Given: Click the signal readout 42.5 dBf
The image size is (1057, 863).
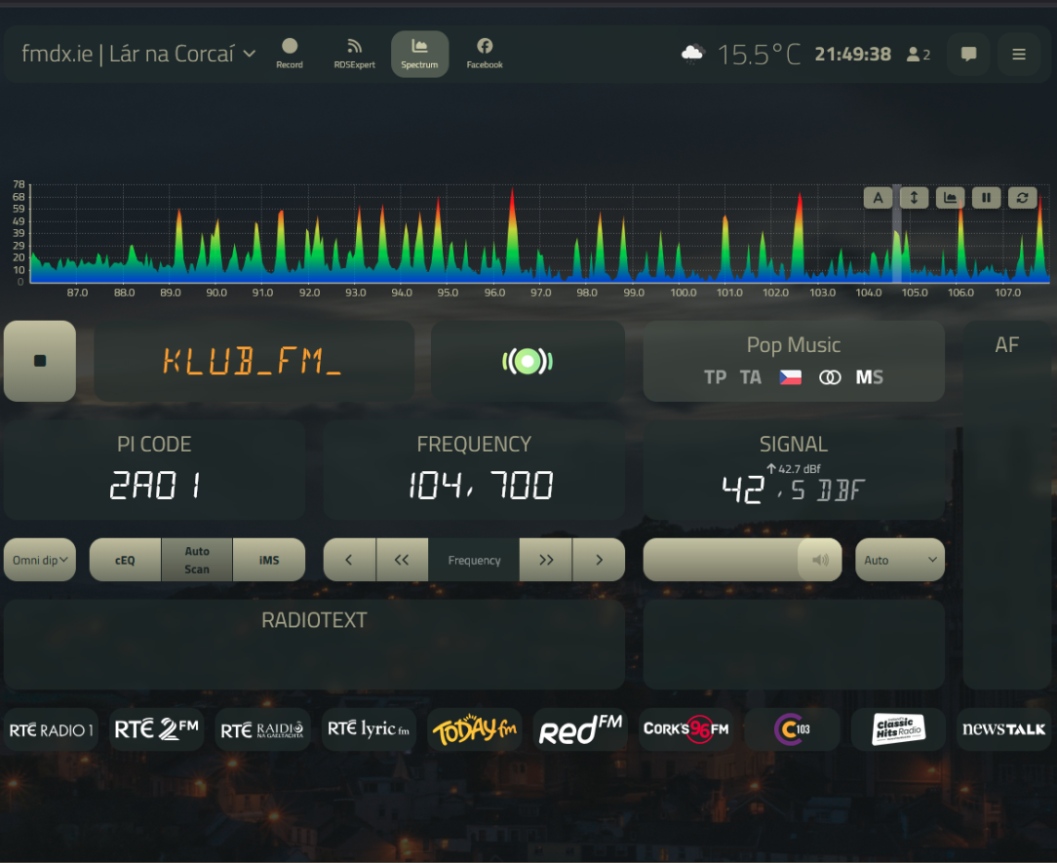Looking at the screenshot, I should 793,489.
